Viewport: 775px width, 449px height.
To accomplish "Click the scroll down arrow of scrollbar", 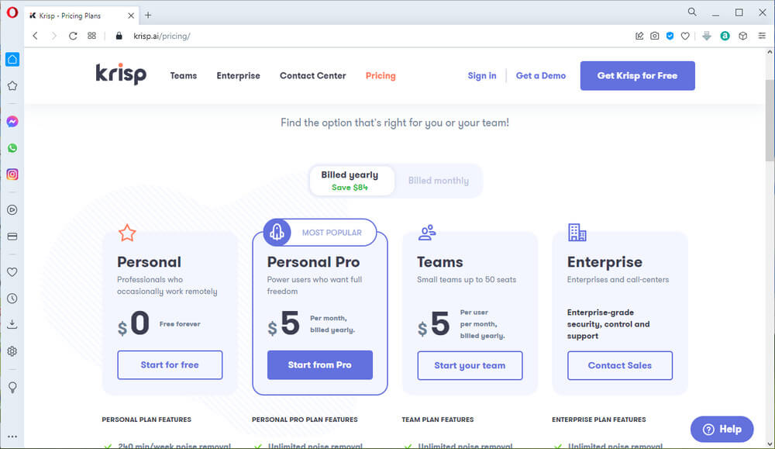I will (770, 444).
